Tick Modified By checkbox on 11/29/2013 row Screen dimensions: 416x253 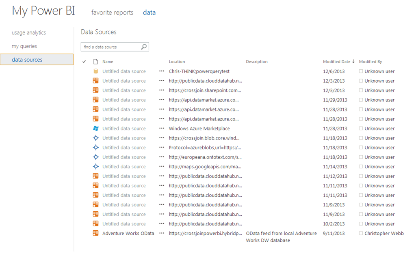[x=361, y=100]
